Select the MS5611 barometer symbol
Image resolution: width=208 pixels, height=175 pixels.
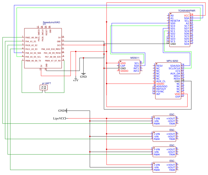(130, 67)
